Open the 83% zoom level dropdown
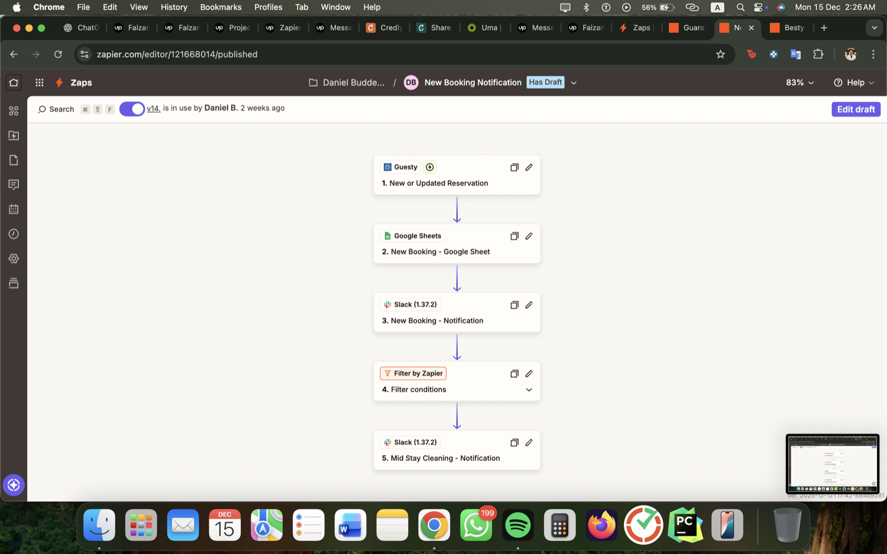Screen dimensions: 887x554 (x=800, y=83)
